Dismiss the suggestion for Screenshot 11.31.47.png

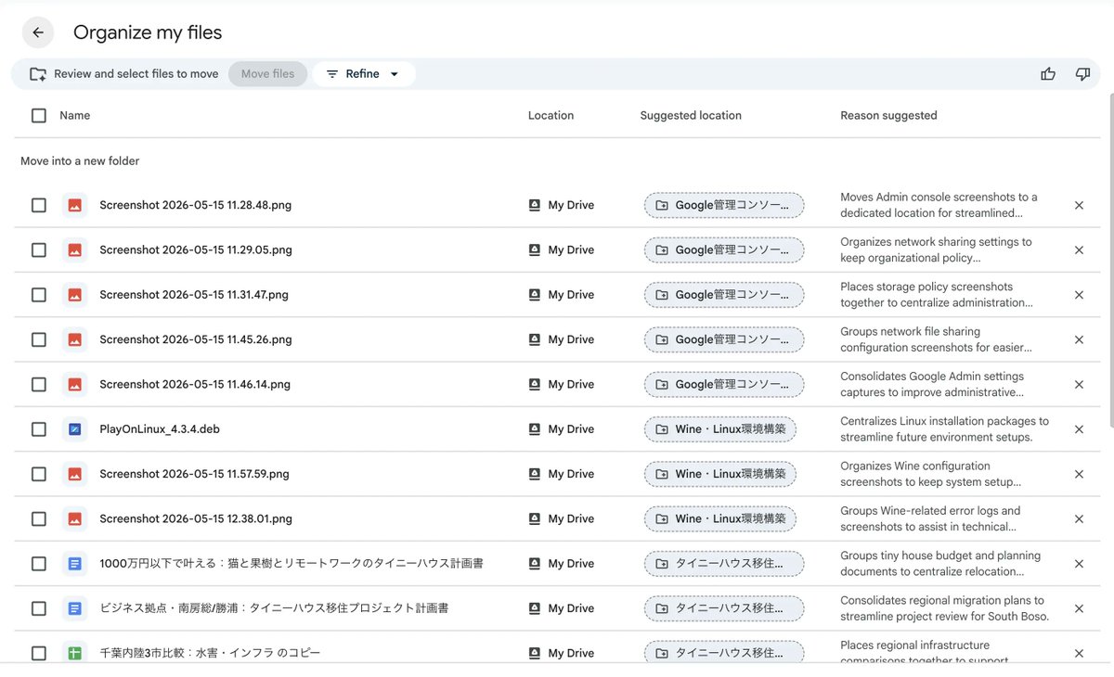coord(1079,295)
